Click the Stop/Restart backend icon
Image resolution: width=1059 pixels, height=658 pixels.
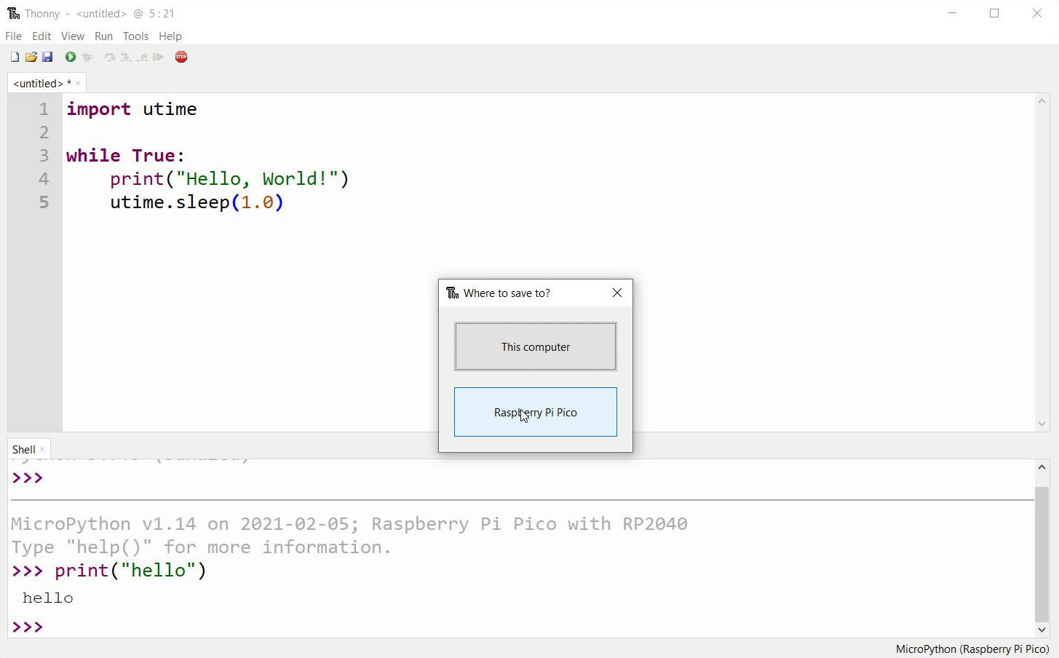coord(181,57)
